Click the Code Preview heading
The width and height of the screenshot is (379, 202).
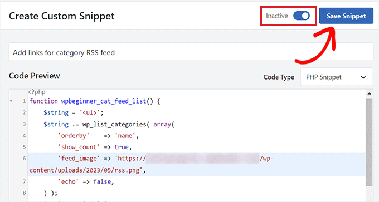point(35,76)
